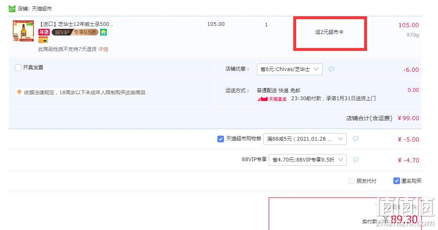Click the -6.00 store discount value
Screen dimensions: 438x230
click(x=410, y=70)
